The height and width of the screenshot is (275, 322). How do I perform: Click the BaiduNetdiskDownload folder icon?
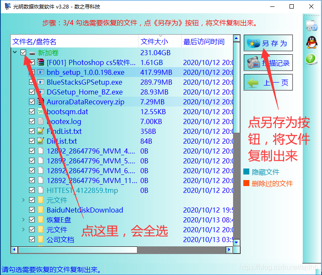click(x=41, y=210)
